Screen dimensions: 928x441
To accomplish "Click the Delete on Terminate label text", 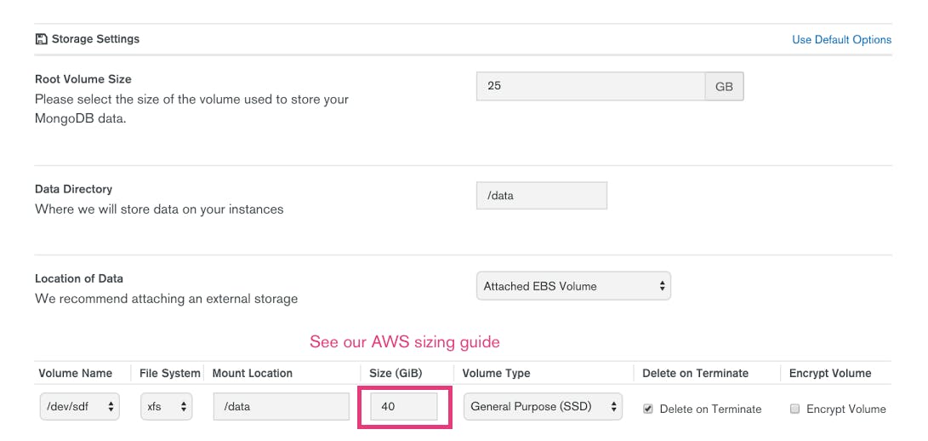I will coord(710,409).
